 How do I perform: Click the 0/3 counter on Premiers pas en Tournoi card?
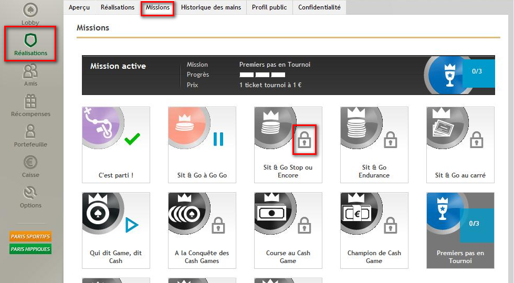(x=476, y=225)
